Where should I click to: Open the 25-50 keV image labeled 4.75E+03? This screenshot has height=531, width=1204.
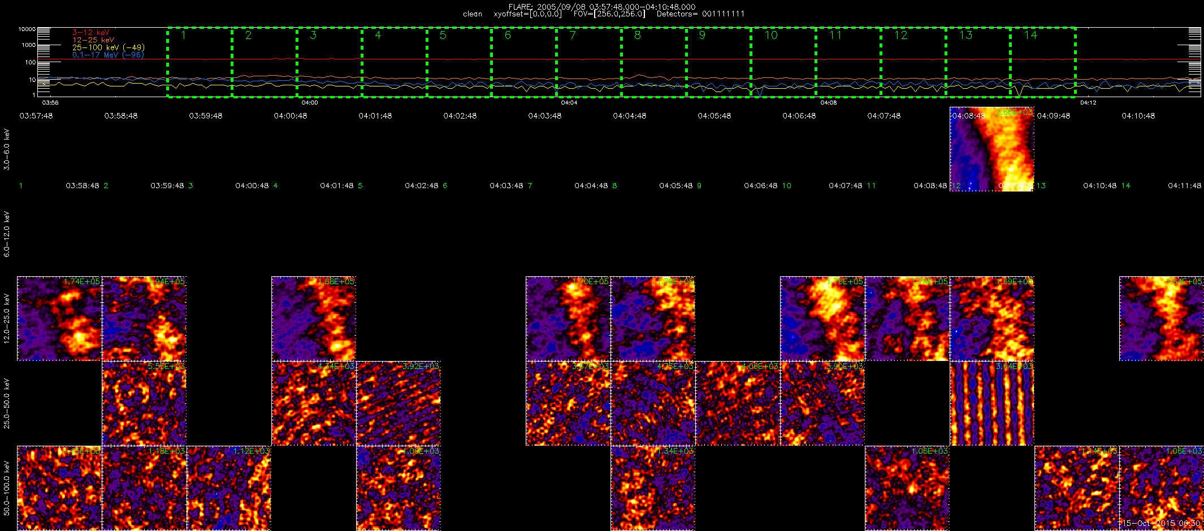click(653, 403)
